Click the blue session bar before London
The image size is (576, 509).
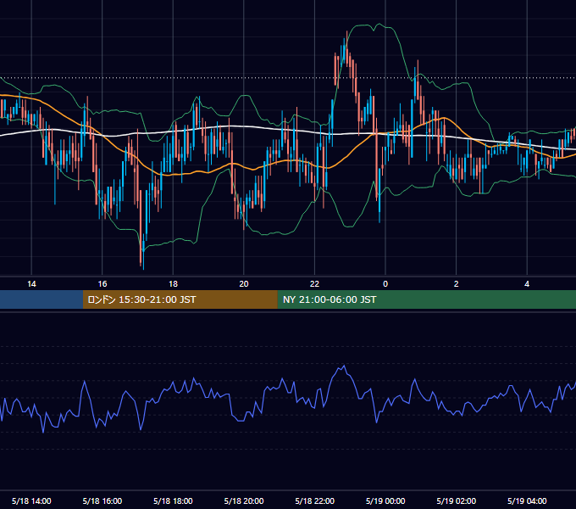(42, 299)
